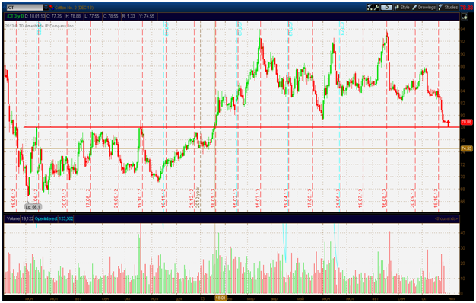Select the pan hand tool icon
This screenshot has width=476, height=303.
point(465,17)
